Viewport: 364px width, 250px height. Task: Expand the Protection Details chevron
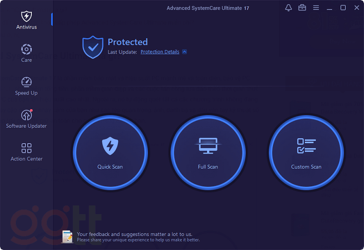[184, 52]
